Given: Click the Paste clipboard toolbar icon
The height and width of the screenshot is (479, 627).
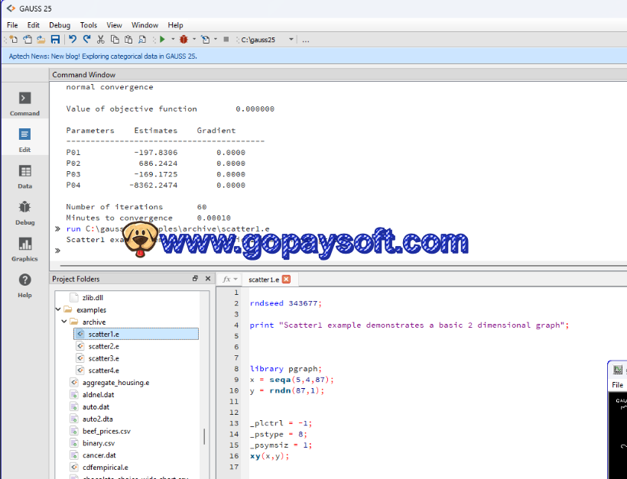Looking at the screenshot, I should tap(128, 39).
